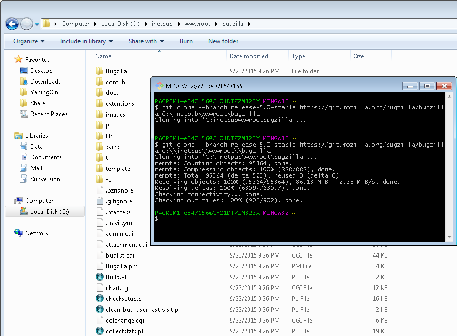Image resolution: width=457 pixels, height=336 pixels.
Task: Open Desktop in Favorites
Action: [x=41, y=71]
